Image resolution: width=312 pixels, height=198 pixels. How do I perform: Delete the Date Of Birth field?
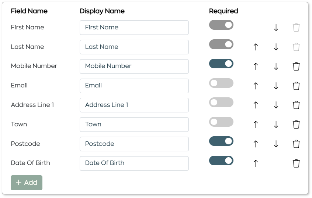[x=296, y=163]
